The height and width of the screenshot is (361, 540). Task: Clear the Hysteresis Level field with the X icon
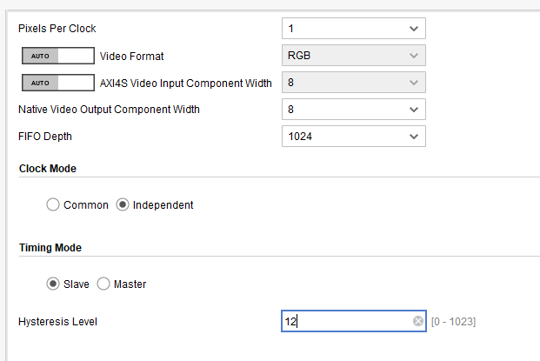point(418,321)
